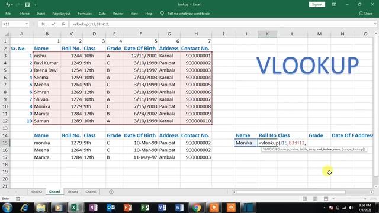Click the Share button
Viewport: 379px width, 213px height.
pos(366,14)
